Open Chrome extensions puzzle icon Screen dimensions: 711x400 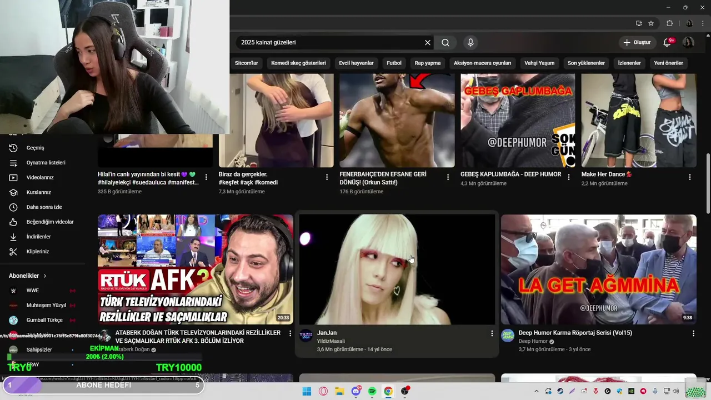pyautogui.click(x=670, y=23)
